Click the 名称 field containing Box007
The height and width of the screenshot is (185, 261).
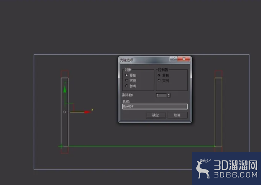pyautogui.click(x=155, y=107)
